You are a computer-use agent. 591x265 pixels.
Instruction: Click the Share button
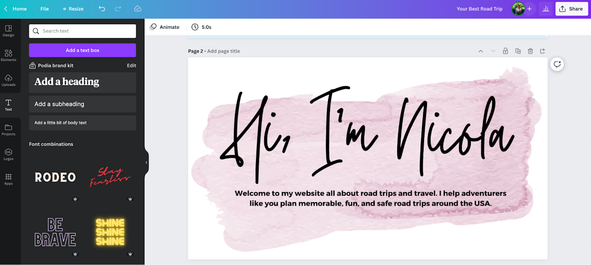click(x=572, y=9)
